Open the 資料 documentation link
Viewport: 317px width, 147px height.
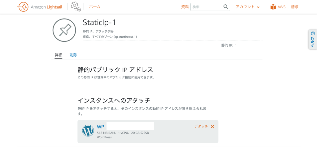coord(185,7)
